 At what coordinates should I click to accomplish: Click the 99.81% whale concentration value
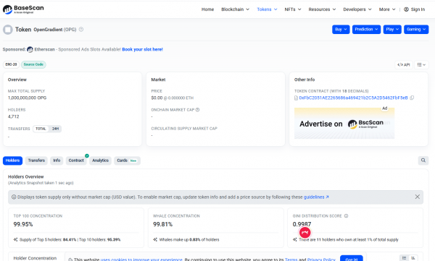click(162, 224)
